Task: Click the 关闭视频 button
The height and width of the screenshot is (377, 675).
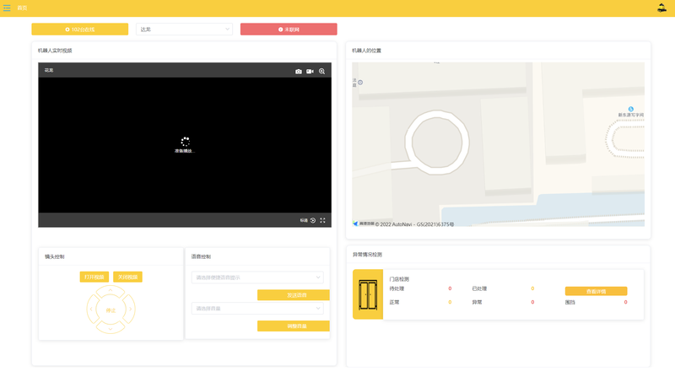Action: (x=127, y=277)
